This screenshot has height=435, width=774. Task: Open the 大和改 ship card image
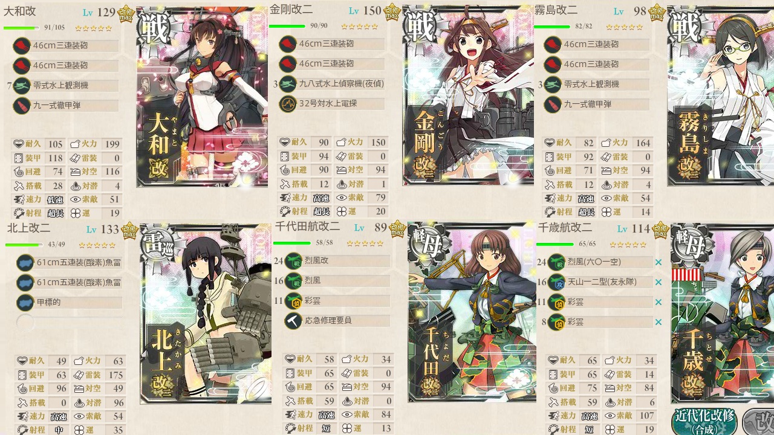click(x=202, y=97)
